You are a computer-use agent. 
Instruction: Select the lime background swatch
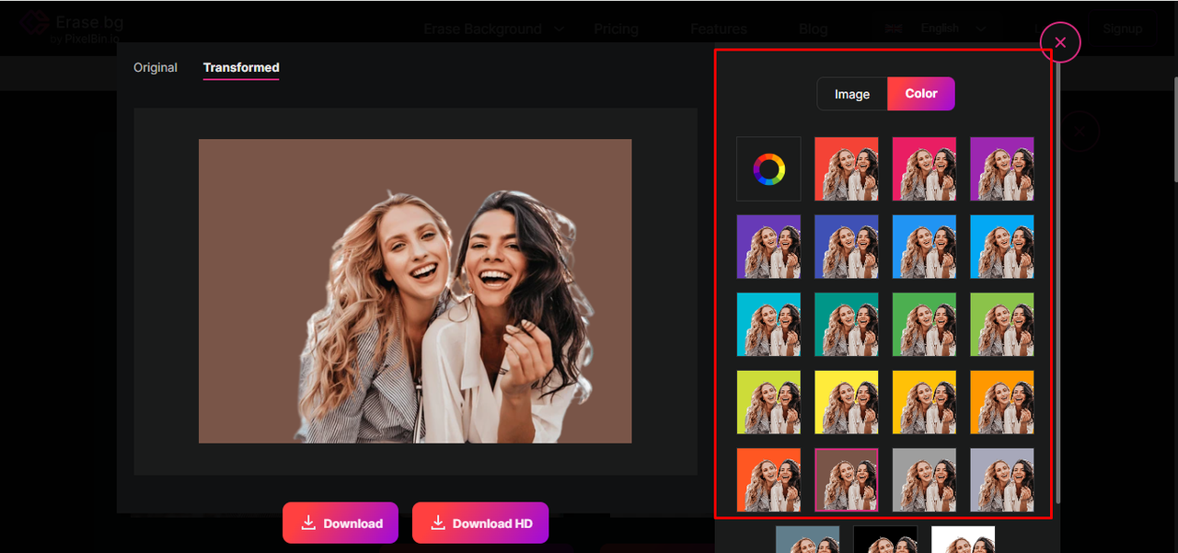[768, 402]
